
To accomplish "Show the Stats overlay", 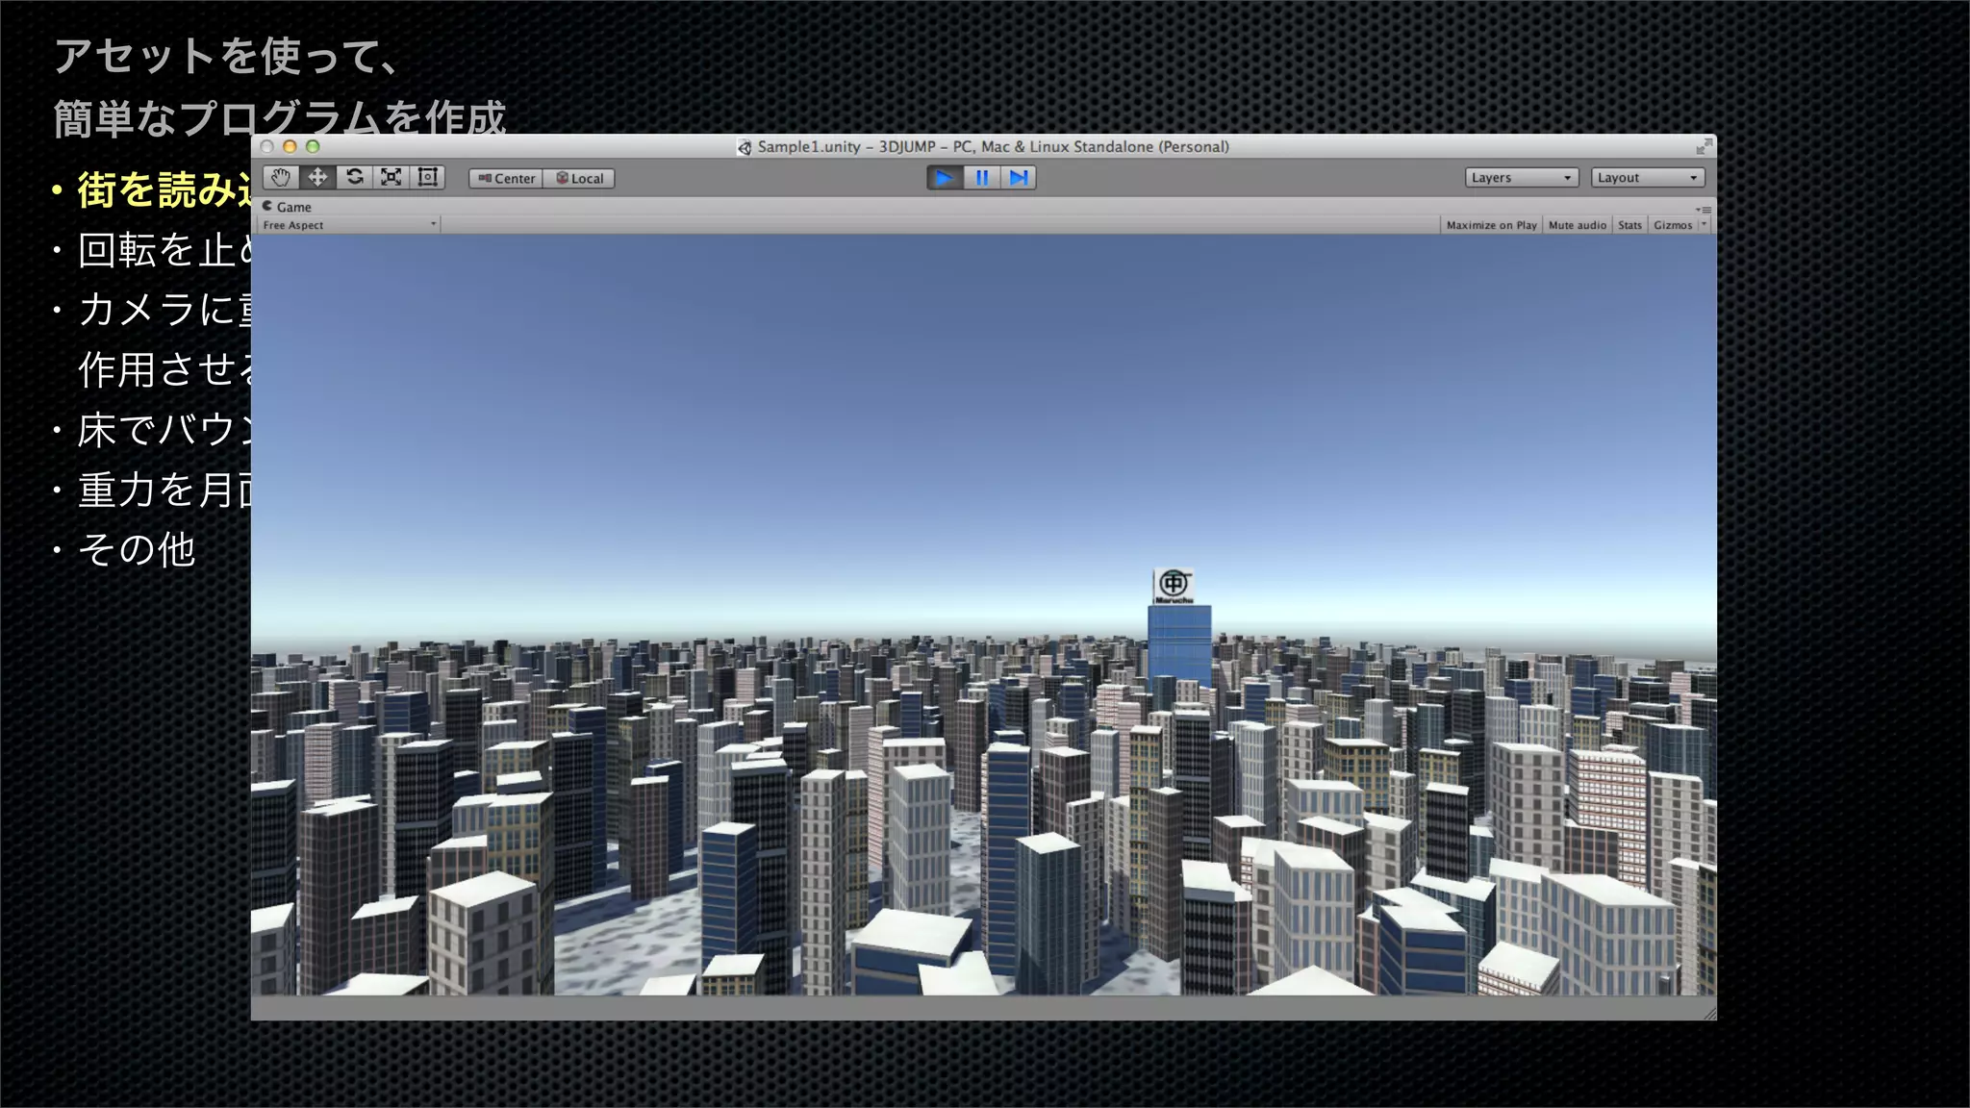I will pos(1629,225).
